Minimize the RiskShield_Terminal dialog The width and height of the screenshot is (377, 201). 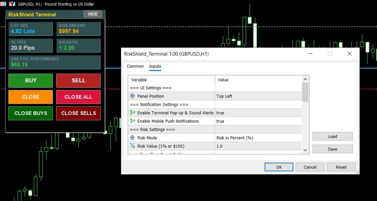pos(310,54)
